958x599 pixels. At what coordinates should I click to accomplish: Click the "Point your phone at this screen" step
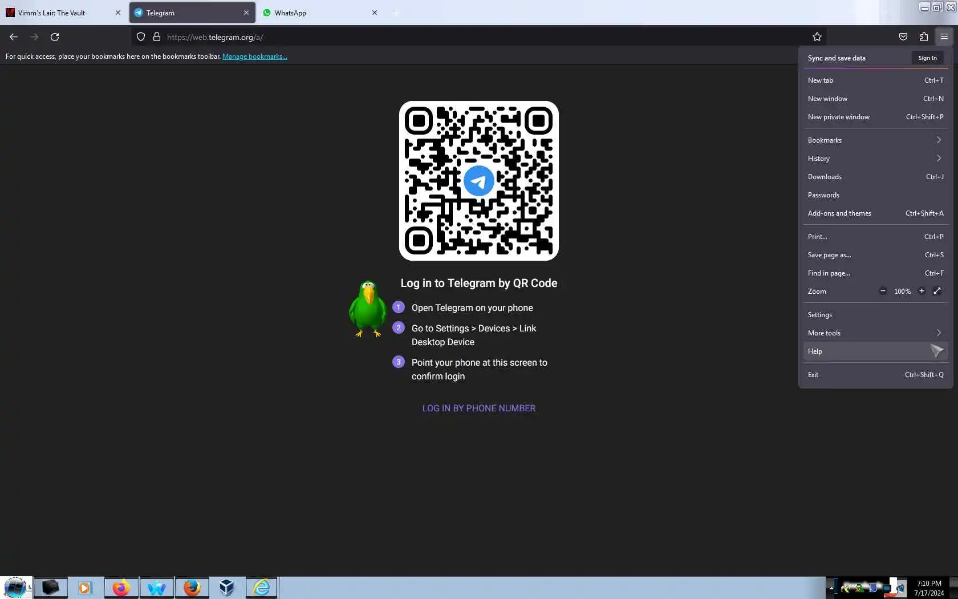pos(479,370)
